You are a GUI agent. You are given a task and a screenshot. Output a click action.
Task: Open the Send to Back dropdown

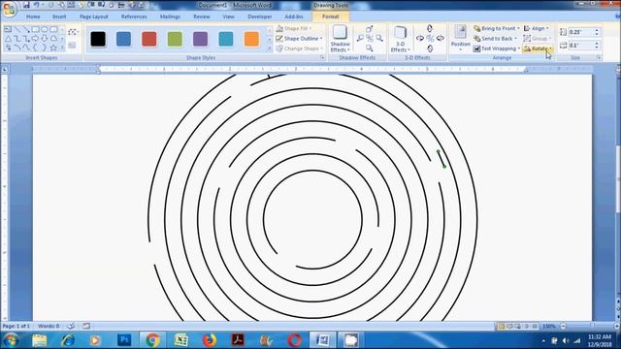[x=496, y=39]
